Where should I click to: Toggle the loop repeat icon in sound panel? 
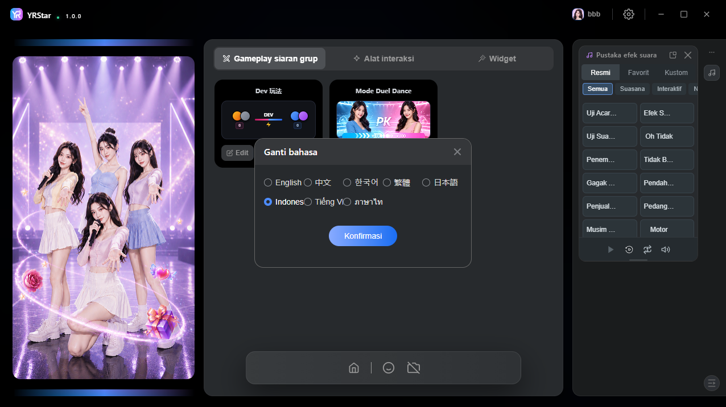coord(647,250)
